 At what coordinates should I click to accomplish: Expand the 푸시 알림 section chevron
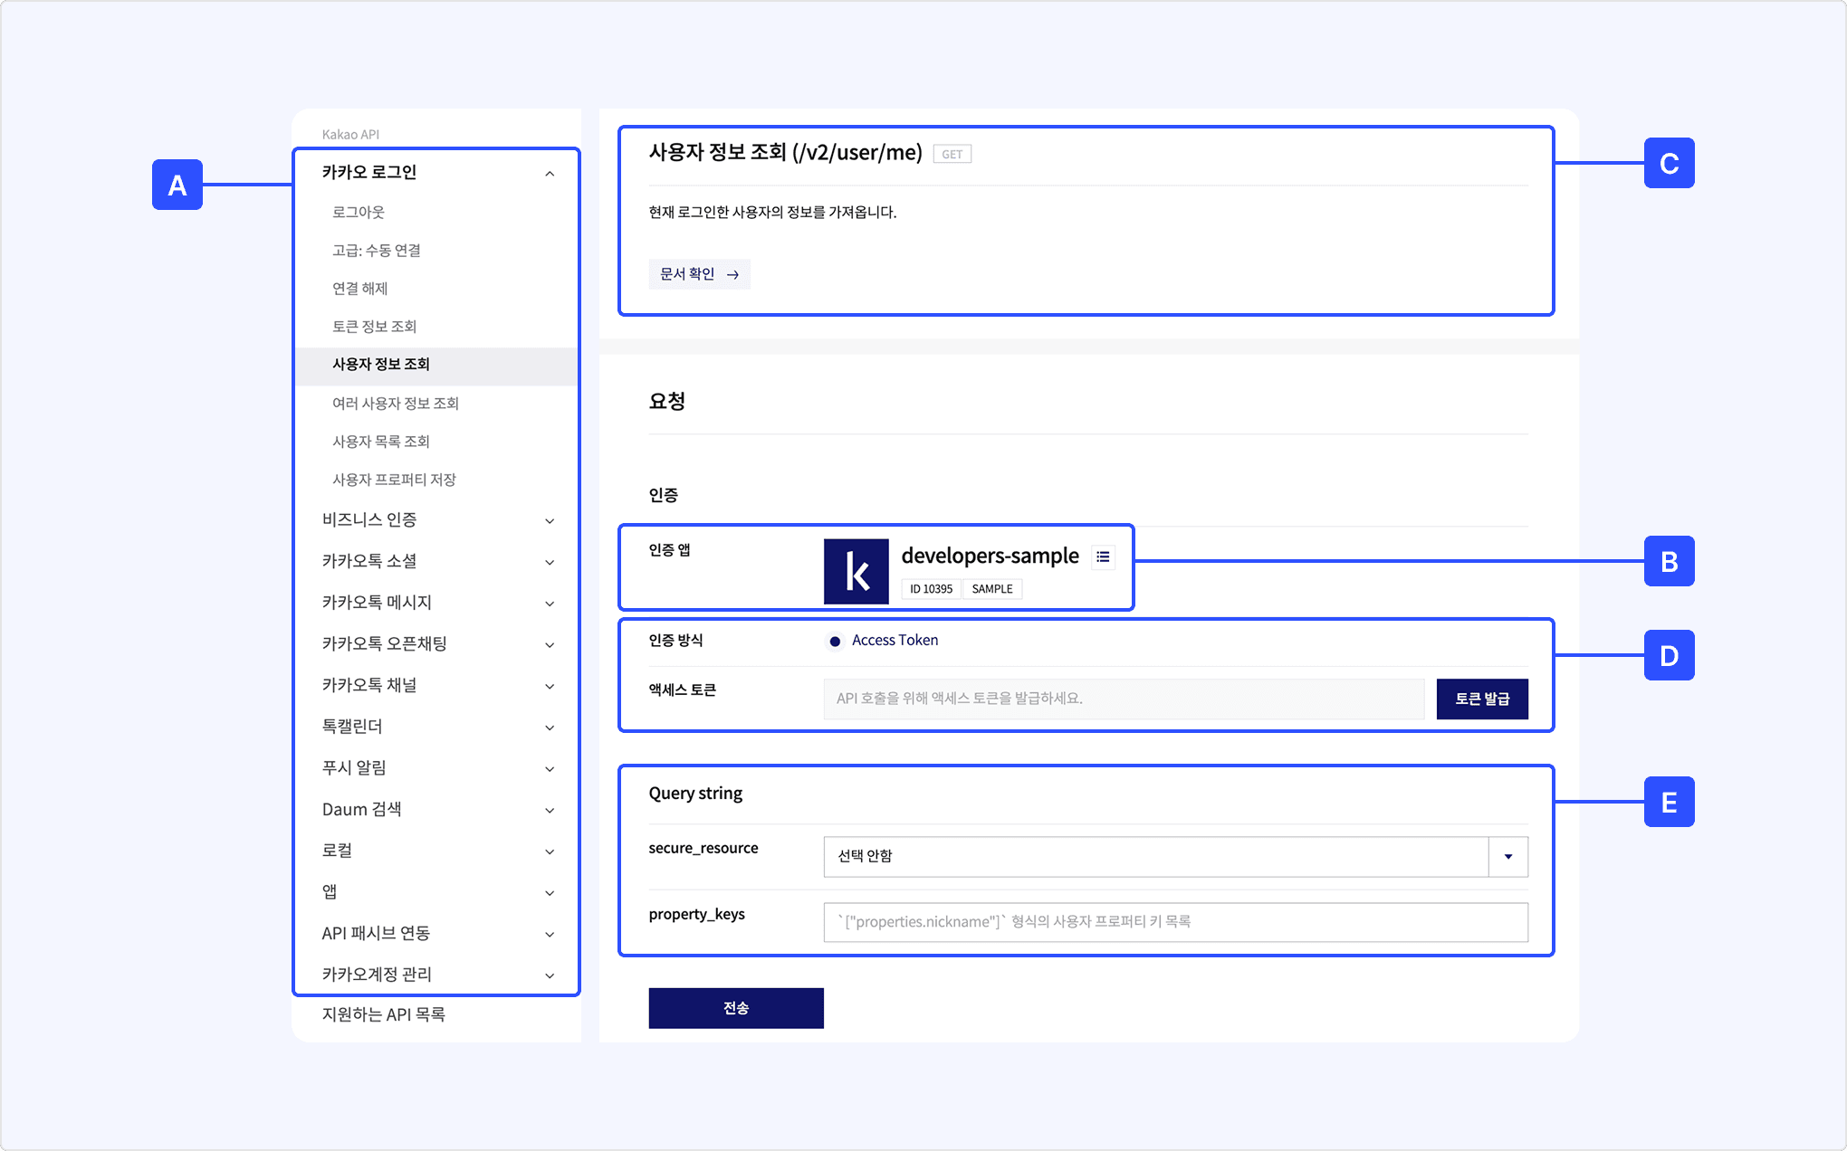pos(550,769)
